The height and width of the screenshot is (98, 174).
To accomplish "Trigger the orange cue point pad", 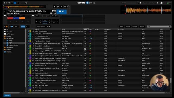I will (22, 18).
